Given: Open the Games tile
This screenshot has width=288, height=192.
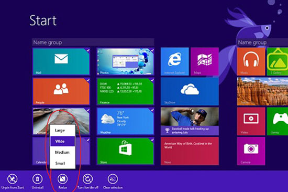Looking at the screenshot, I should pyautogui.click(x=278, y=121).
